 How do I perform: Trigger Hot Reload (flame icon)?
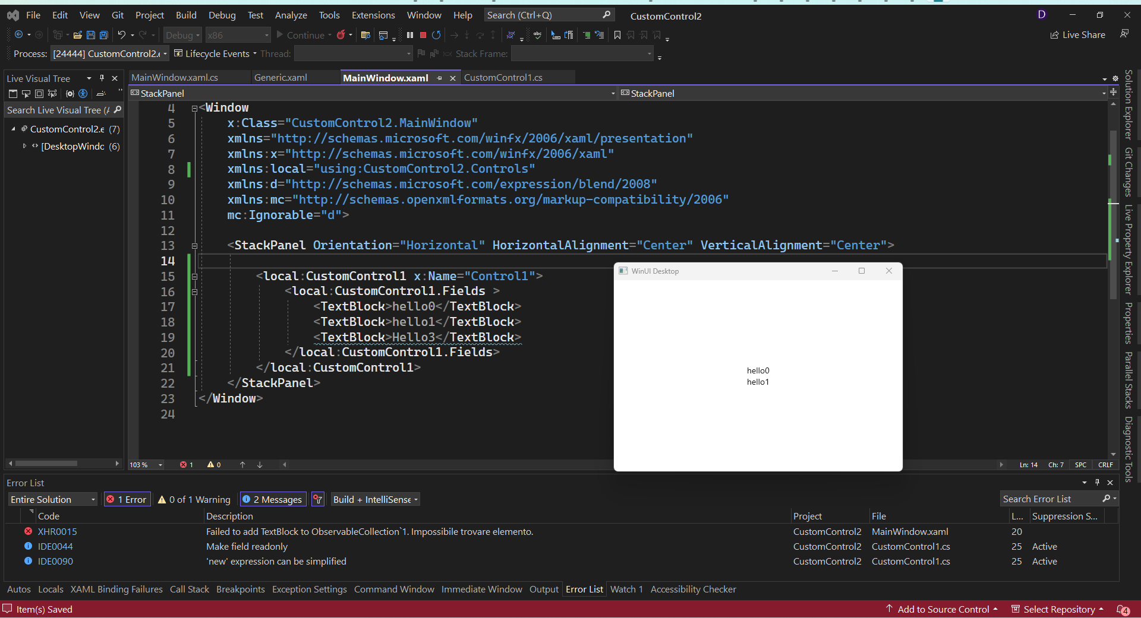coord(342,35)
